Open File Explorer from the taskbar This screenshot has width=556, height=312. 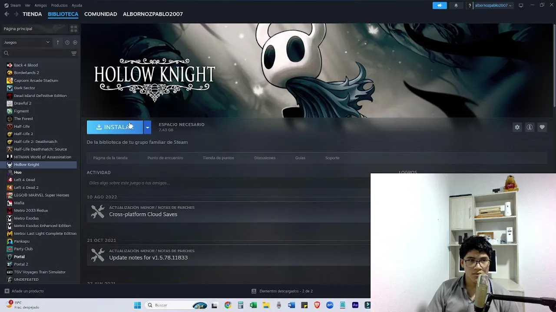click(x=266, y=305)
